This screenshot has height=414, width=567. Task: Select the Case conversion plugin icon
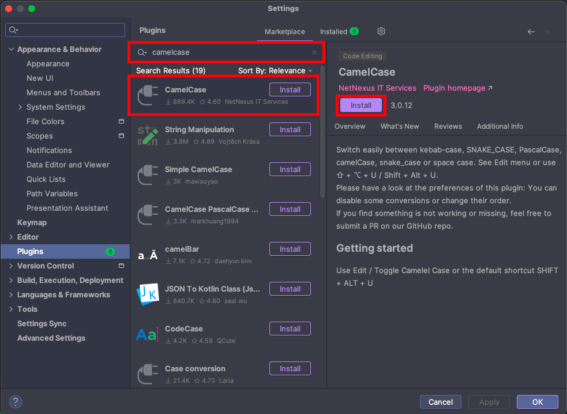point(148,374)
